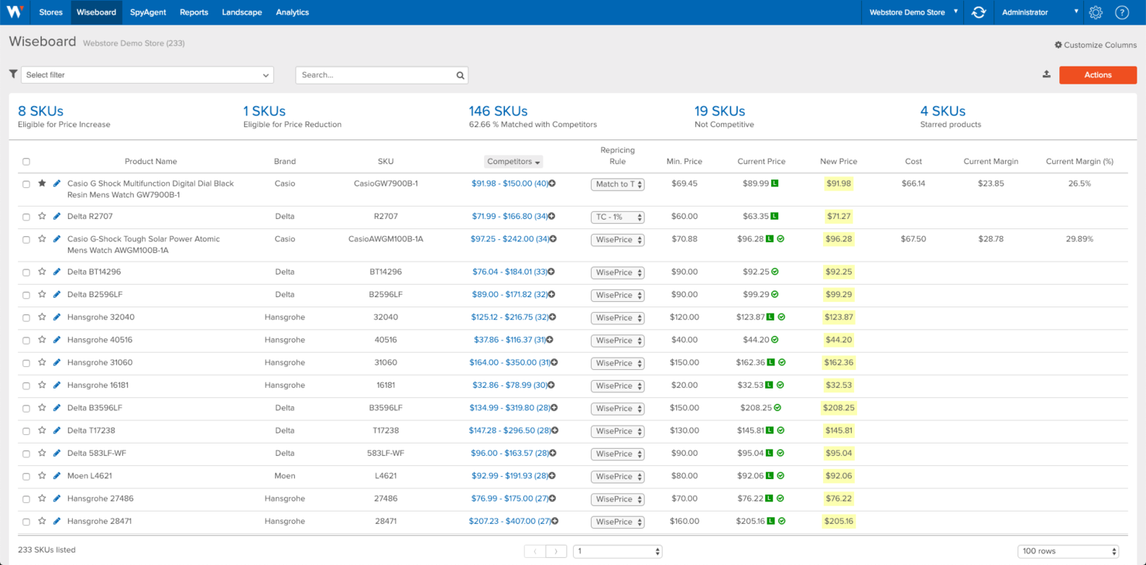
Task: Toggle the select-all checkbox in table header
Action: [x=26, y=161]
